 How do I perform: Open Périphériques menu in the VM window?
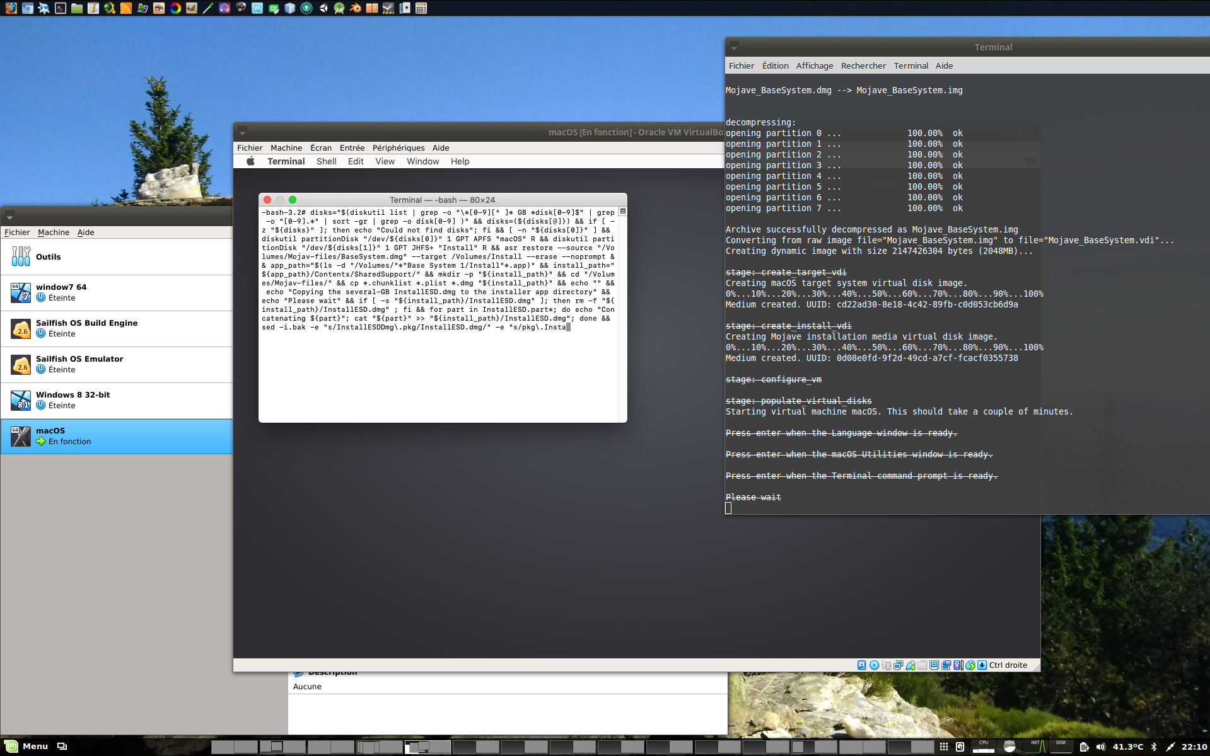tap(398, 147)
